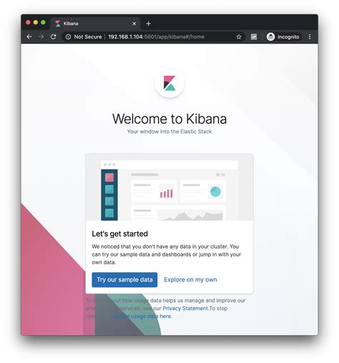This screenshot has height=363, width=339.
Task: Click the Not Secure info icon
Action: point(68,36)
